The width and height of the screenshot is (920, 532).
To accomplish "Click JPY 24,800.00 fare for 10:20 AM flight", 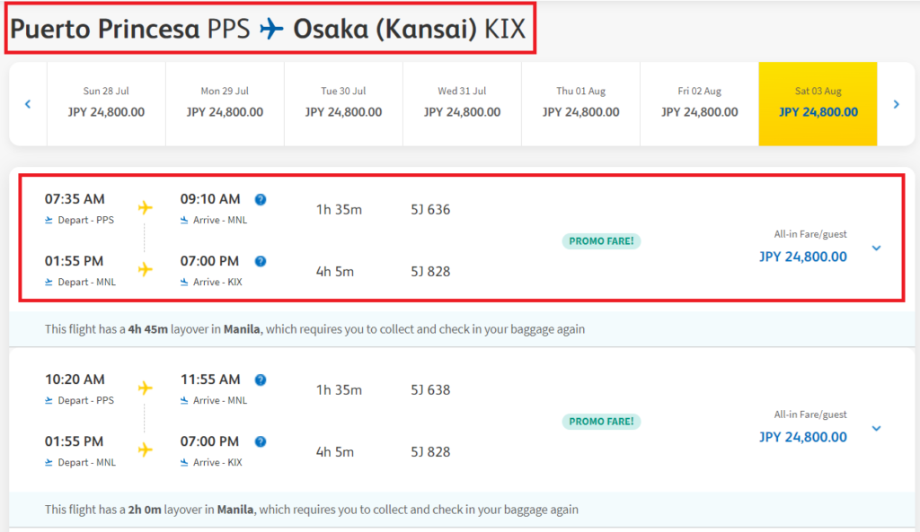I will click(802, 437).
